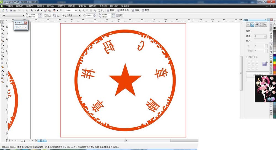Switch to Scale and Mirror transform tab
Image resolution: width=276 pixels, height=150 pixels.
pyautogui.click(x=257, y=25)
